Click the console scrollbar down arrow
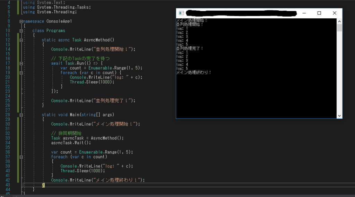Viewport: 355px width, 197px height. (x=339, y=116)
